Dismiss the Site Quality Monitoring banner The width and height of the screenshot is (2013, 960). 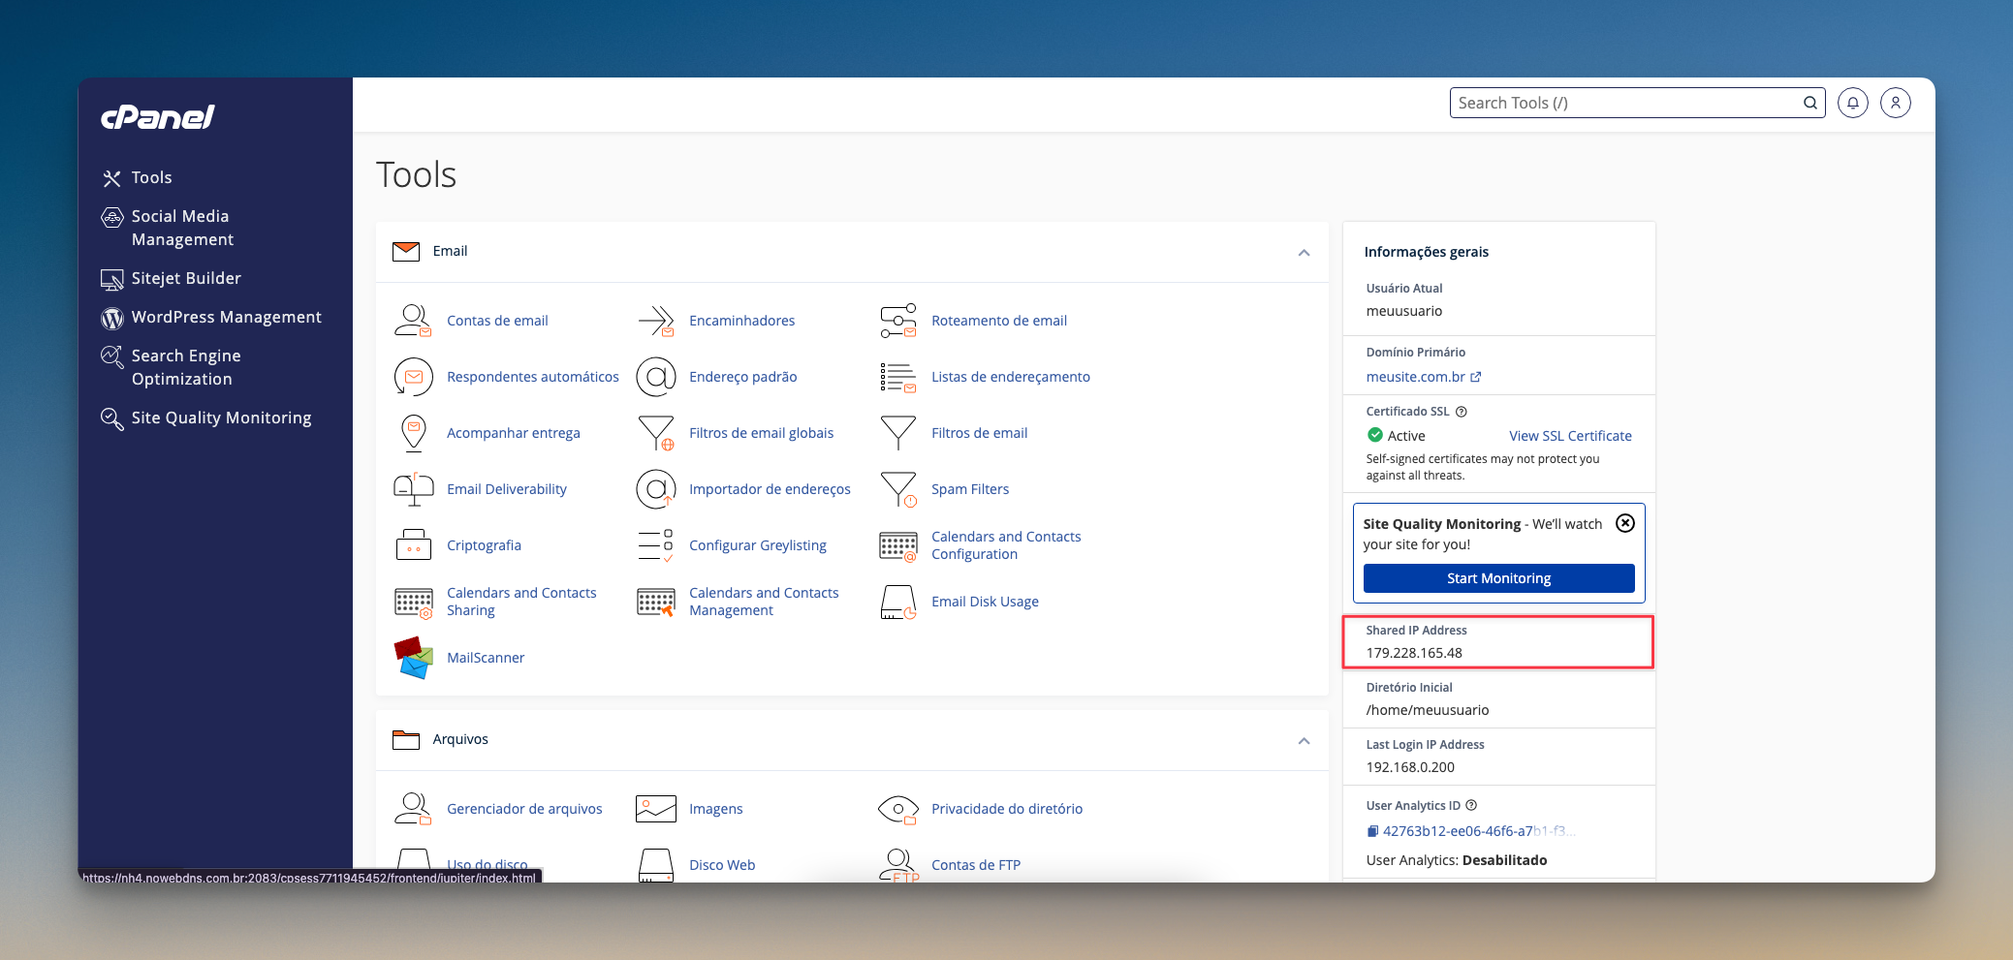pos(1625,523)
